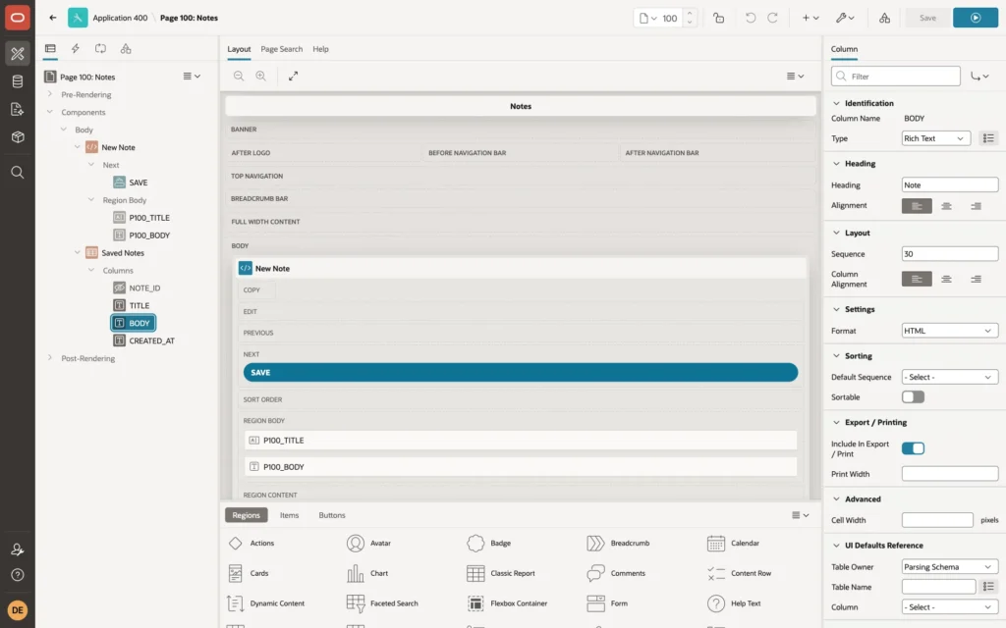
Task: Expand the Pre-Rendering tree node
Action: pos(50,94)
